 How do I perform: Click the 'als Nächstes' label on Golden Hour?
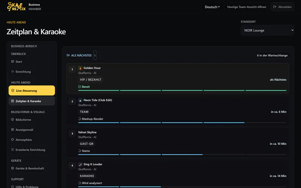278,80
